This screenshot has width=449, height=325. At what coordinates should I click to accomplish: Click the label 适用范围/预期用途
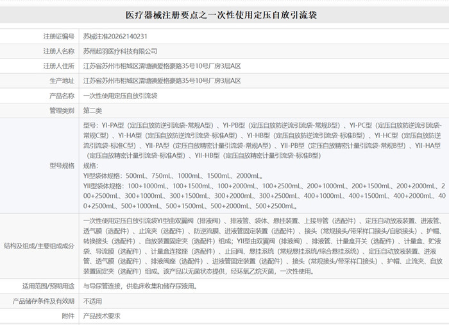[x=48, y=286]
